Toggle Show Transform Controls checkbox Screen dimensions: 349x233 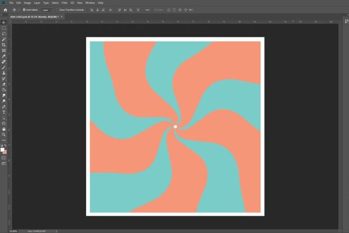point(58,10)
